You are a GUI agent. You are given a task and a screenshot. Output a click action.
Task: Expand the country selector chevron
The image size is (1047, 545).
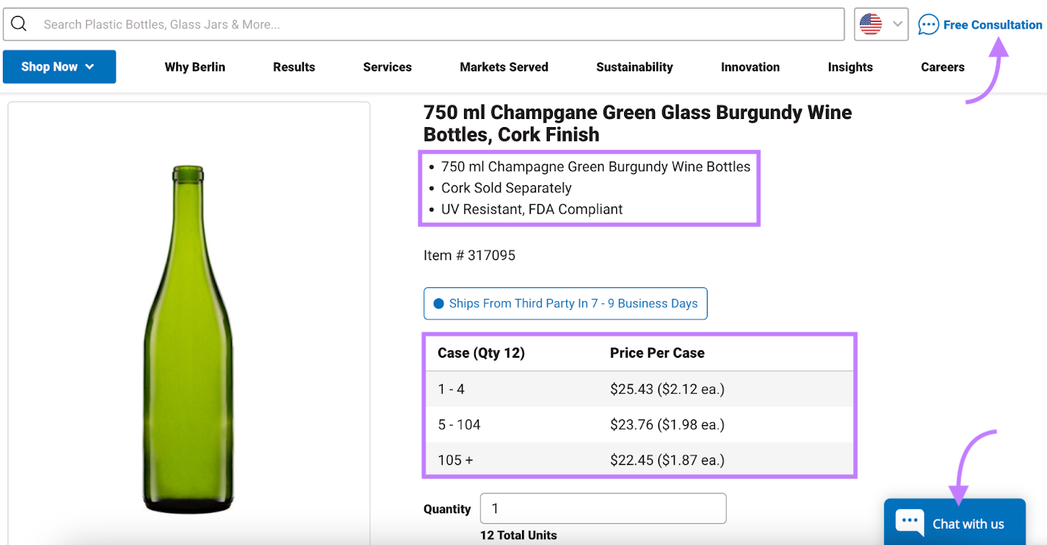pos(897,24)
